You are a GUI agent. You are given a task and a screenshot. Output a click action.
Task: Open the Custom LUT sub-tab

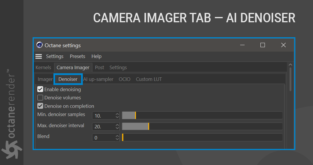149,79
